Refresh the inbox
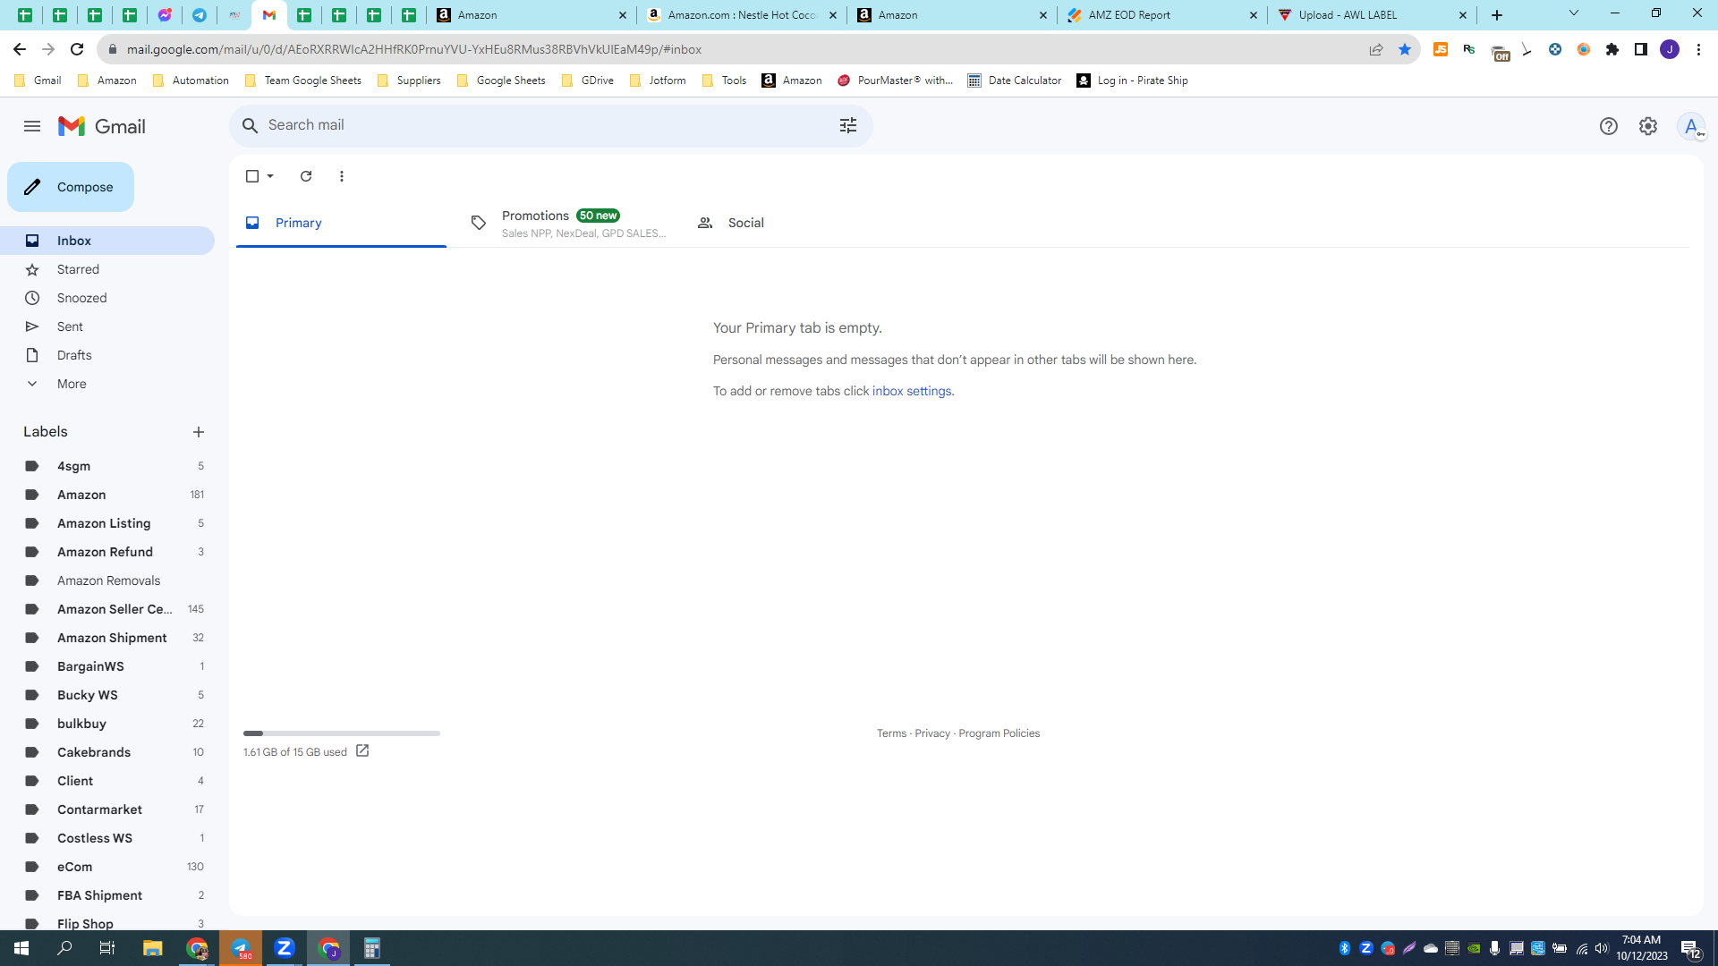The height and width of the screenshot is (966, 1718). [x=306, y=176]
